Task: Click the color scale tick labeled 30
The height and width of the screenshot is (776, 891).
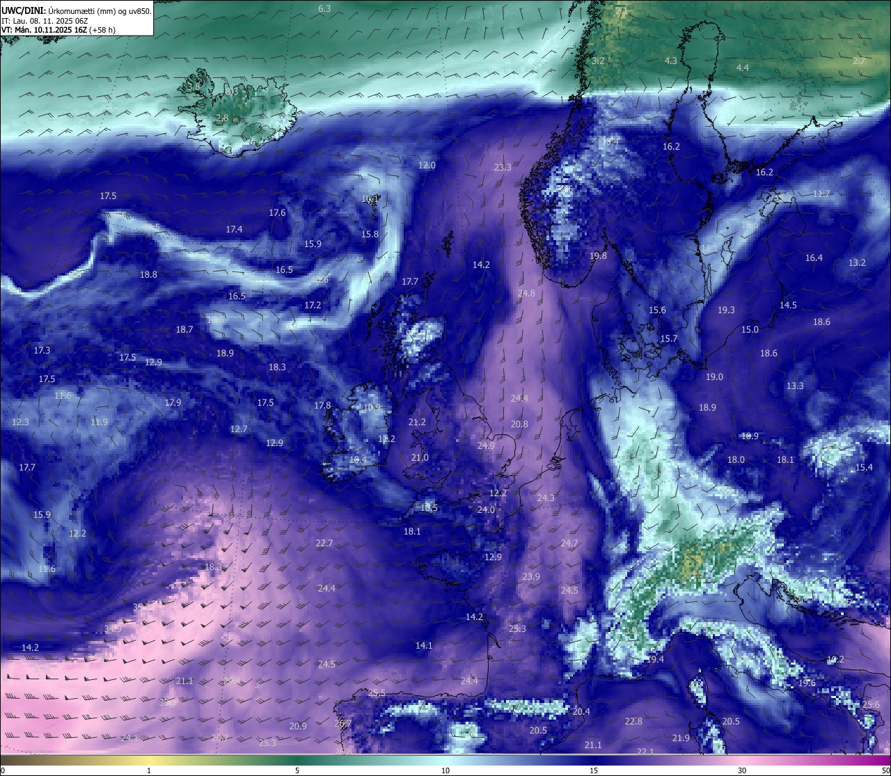Action: click(x=742, y=770)
